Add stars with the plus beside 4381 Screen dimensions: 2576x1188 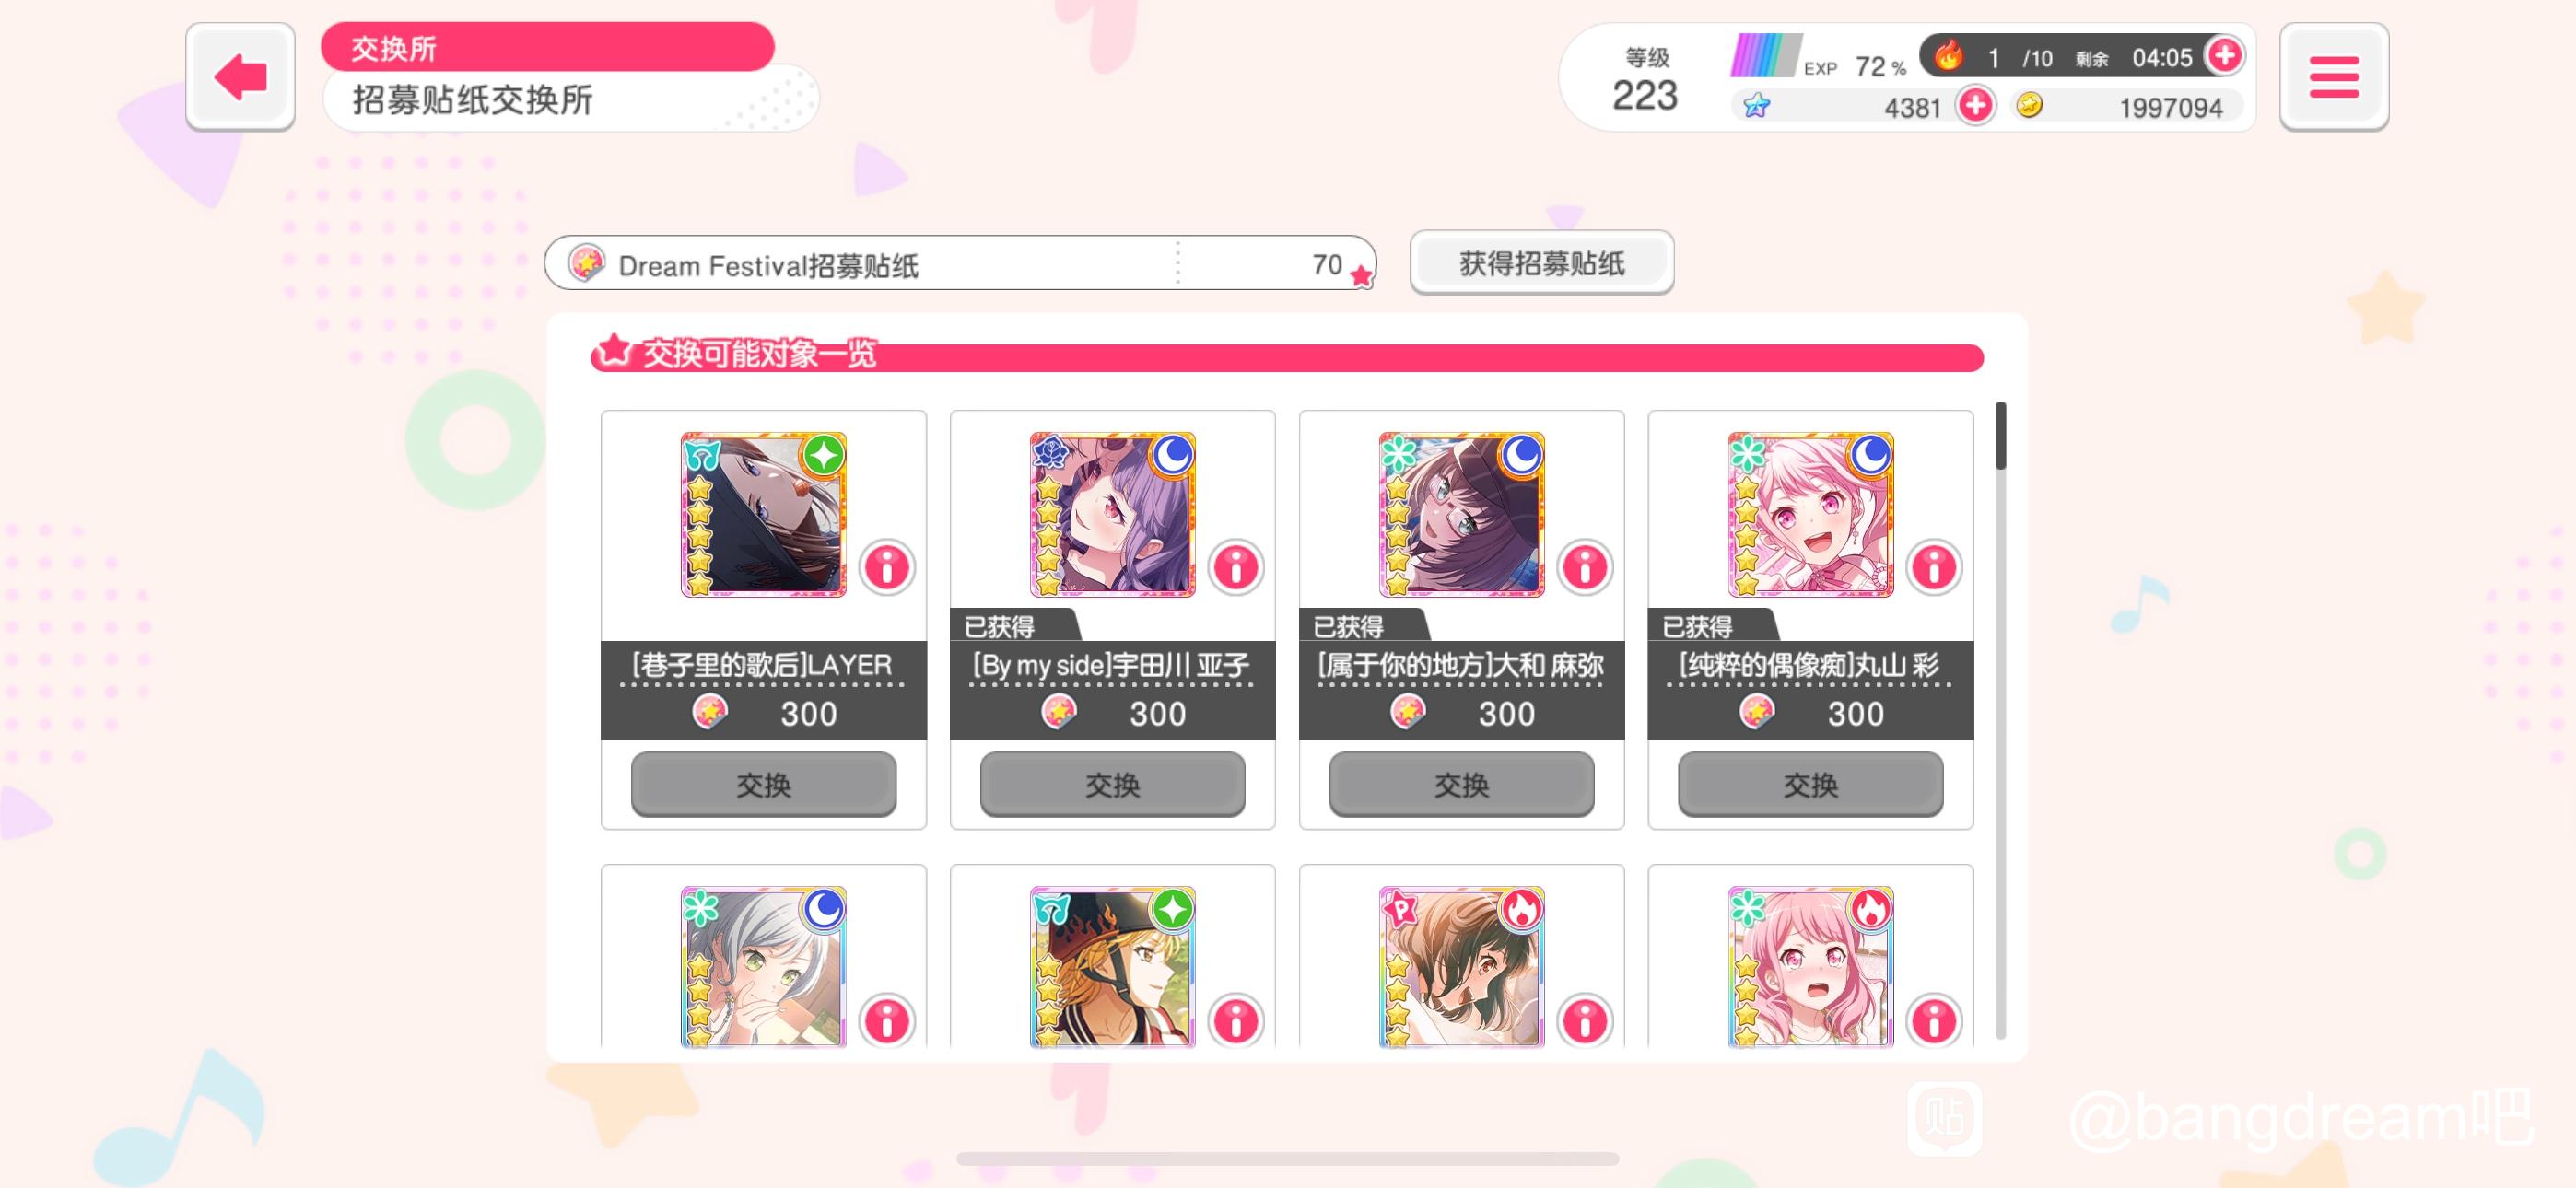tap(1975, 105)
